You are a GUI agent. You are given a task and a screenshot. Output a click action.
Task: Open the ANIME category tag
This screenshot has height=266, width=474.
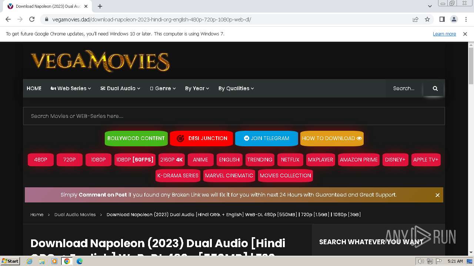click(x=201, y=160)
